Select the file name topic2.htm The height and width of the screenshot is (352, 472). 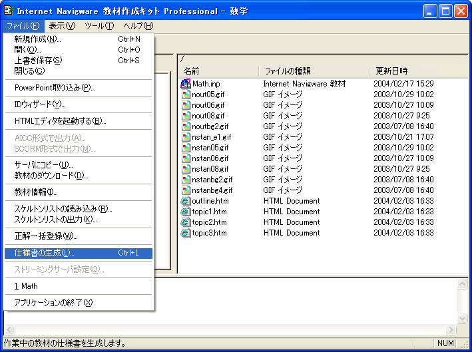(x=209, y=222)
